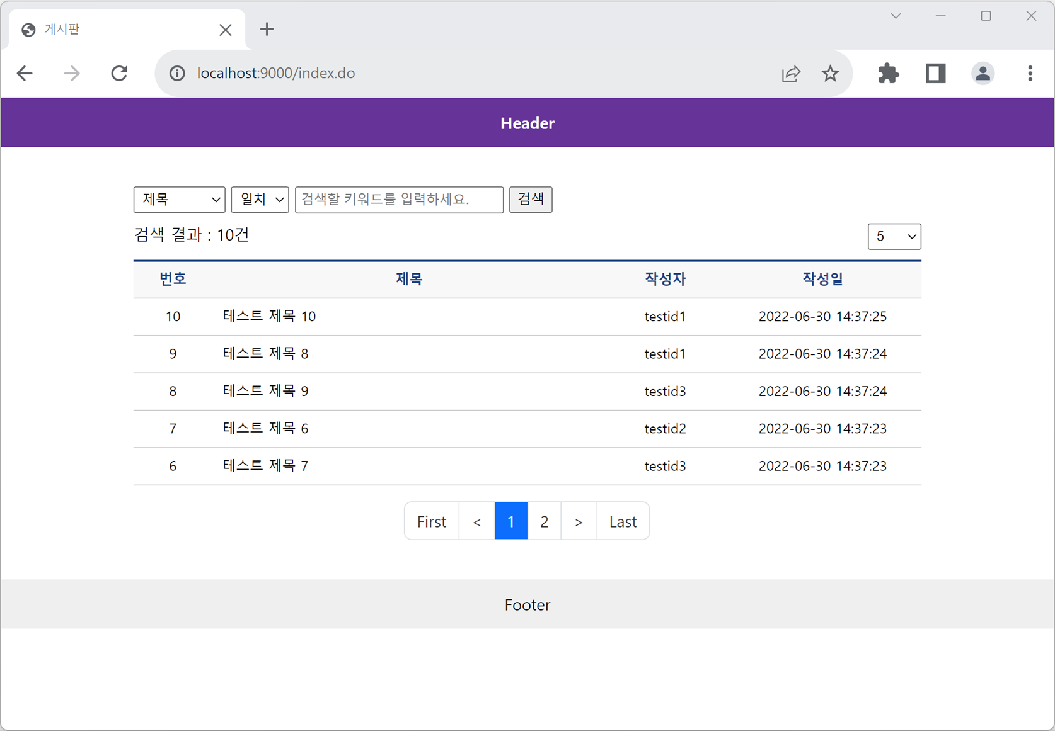The height and width of the screenshot is (731, 1055).
Task: Open the 일치 match mode dropdown
Action: coord(260,200)
